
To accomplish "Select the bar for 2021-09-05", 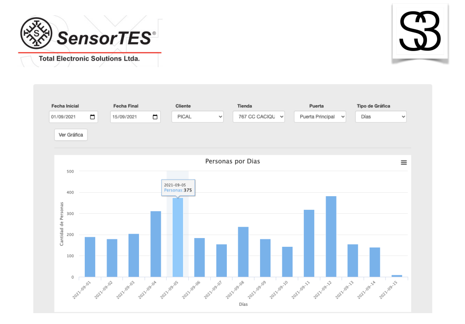I will click(177, 238).
